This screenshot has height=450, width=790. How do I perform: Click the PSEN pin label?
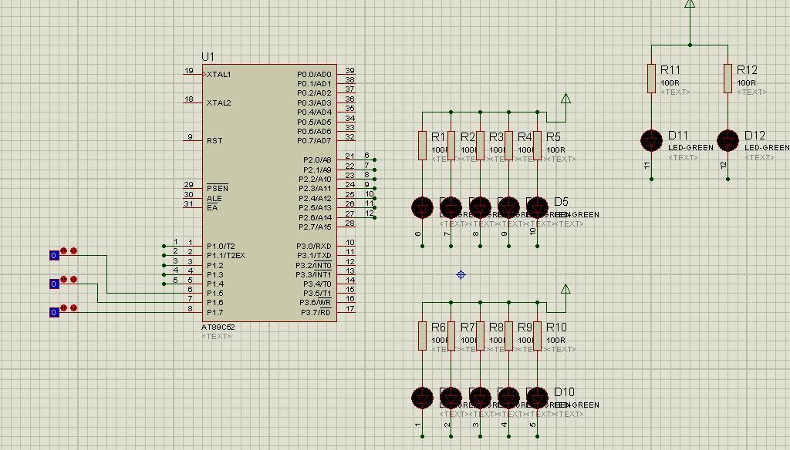pyautogui.click(x=218, y=188)
